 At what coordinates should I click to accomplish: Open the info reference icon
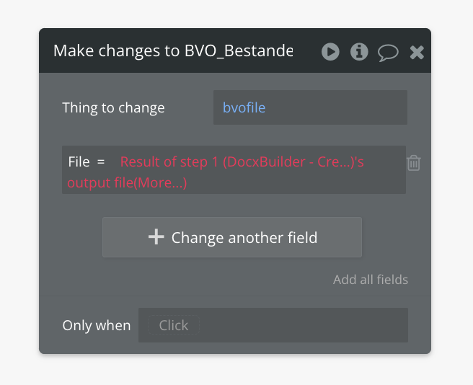359,52
